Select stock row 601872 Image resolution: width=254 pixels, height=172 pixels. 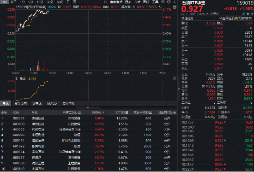(88, 146)
